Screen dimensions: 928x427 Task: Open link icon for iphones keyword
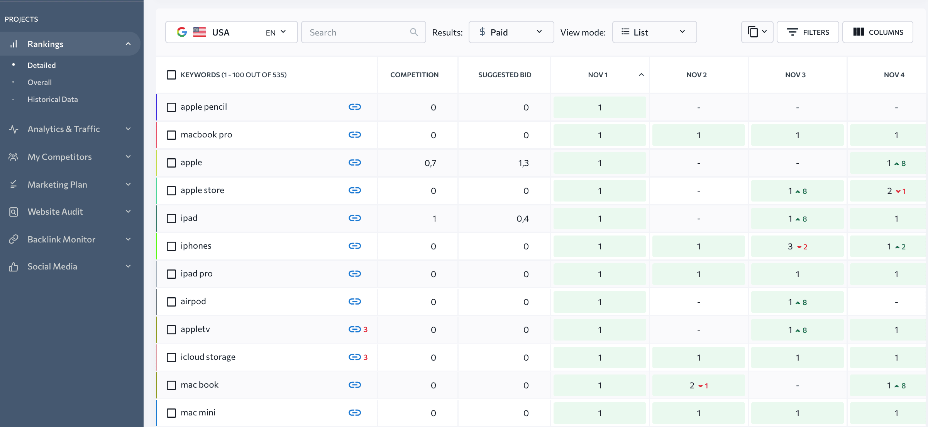point(354,246)
